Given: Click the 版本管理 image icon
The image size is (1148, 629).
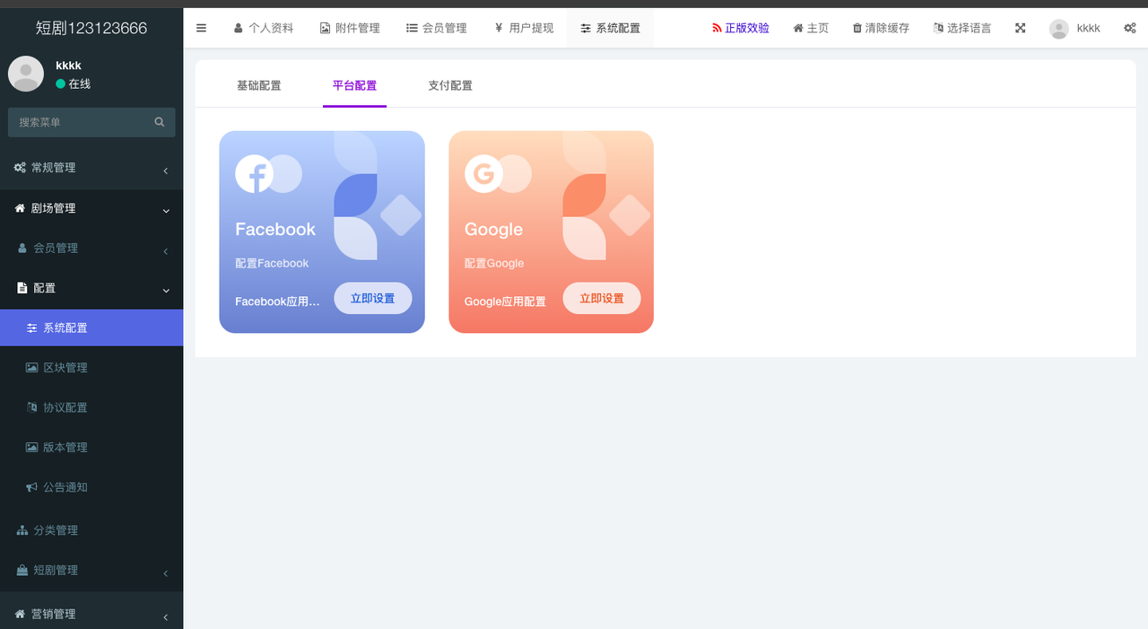Looking at the screenshot, I should coord(32,448).
